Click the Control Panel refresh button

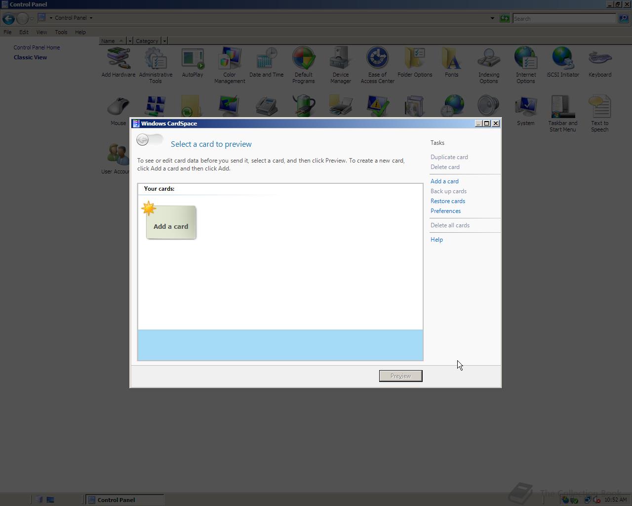tap(505, 18)
